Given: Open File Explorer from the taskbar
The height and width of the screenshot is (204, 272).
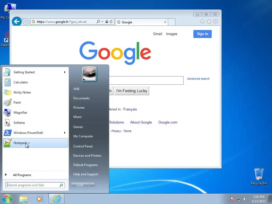Looking at the screenshot, I should pyautogui.click(x=24, y=199).
